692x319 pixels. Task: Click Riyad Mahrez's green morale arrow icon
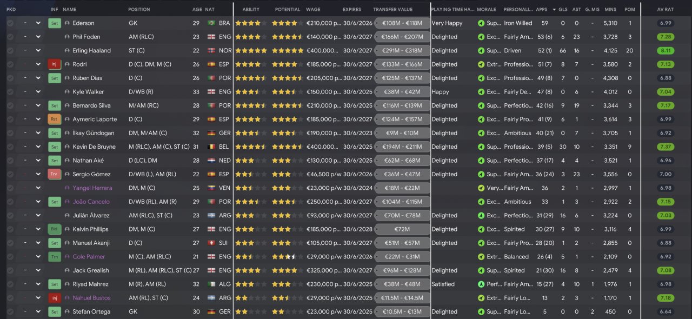481,284
